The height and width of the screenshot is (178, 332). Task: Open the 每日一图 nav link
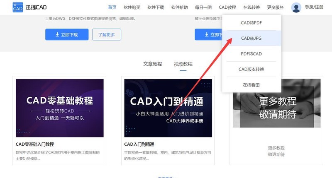[203, 7]
